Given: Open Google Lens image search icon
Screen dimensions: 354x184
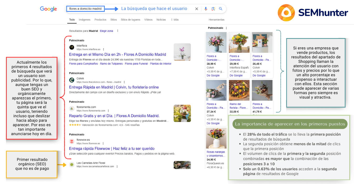Looking at the screenshot, I should 213,9.
